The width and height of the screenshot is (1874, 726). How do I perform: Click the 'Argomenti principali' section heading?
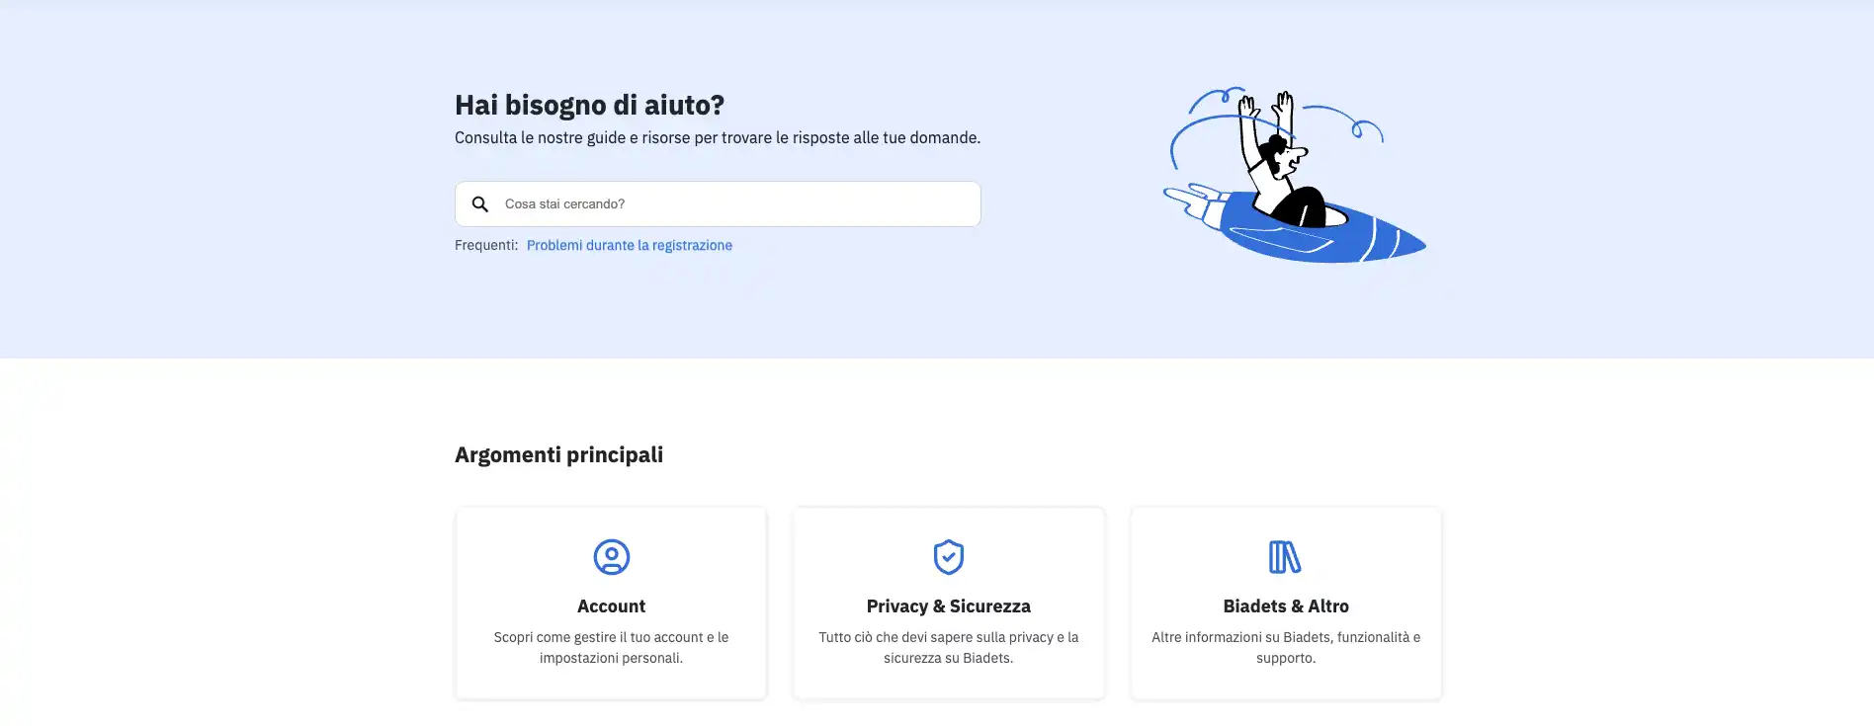558,454
